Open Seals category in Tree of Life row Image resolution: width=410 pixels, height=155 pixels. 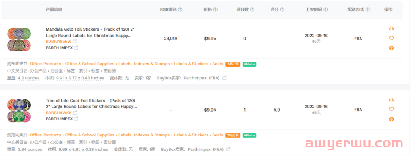[x=218, y=135]
